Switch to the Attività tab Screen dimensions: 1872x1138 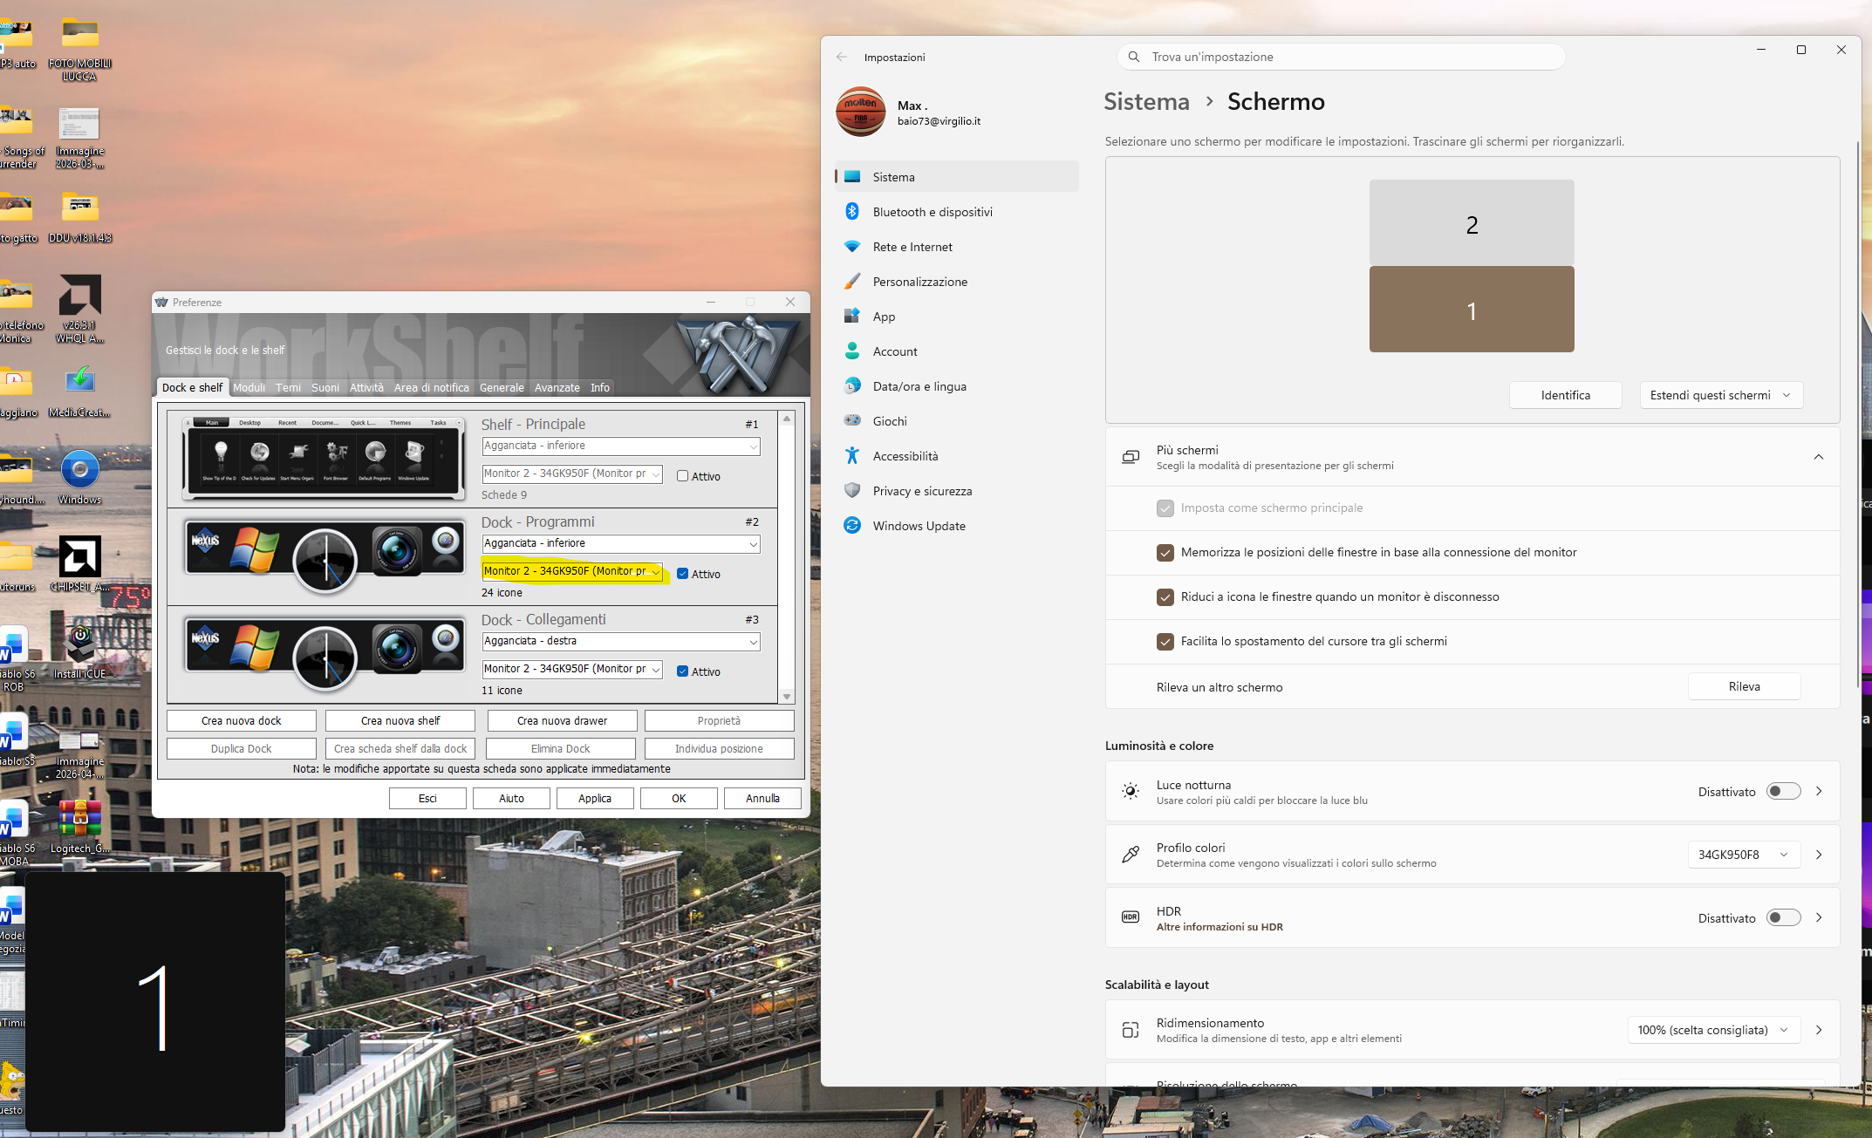pos(366,387)
